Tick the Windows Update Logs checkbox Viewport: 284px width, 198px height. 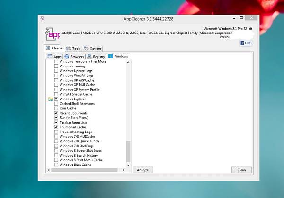tap(56, 71)
